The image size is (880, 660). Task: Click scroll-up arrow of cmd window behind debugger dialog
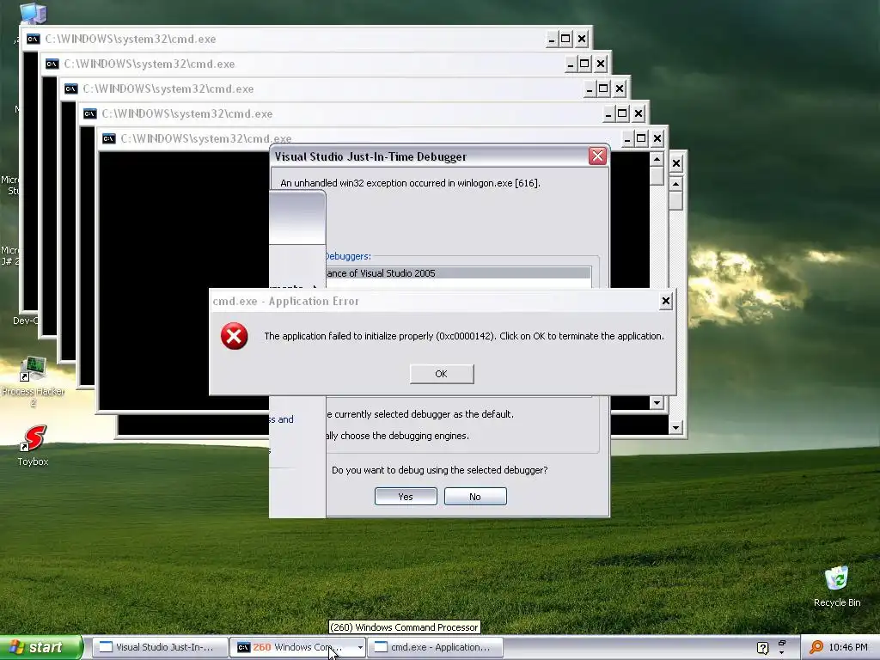(x=657, y=159)
